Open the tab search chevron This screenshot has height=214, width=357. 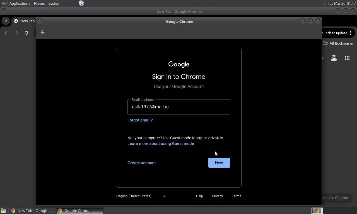point(6,21)
